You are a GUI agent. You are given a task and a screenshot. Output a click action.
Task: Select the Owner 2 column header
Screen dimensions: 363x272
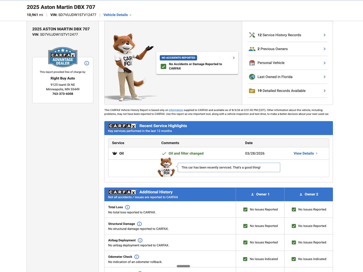pos(309,194)
